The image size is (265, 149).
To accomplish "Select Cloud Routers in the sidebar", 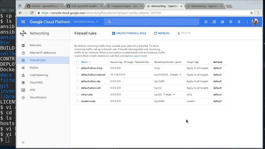I will pyautogui.click(x=38, y=98).
